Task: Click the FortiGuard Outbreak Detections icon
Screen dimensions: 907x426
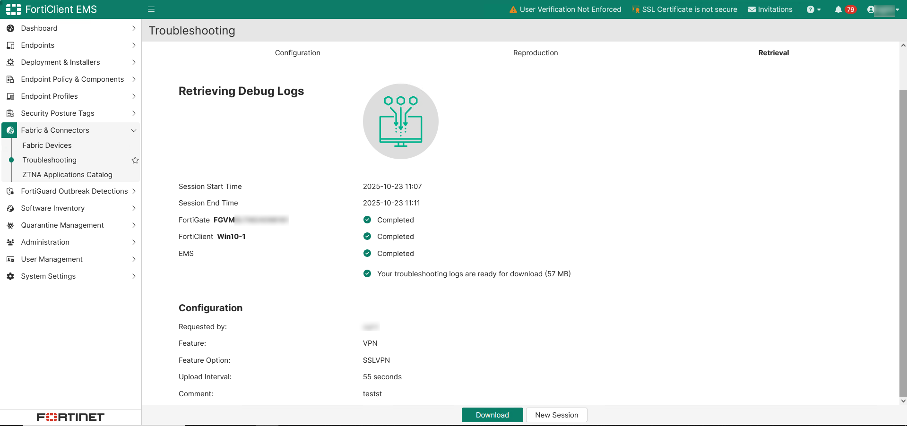Action: 10,191
